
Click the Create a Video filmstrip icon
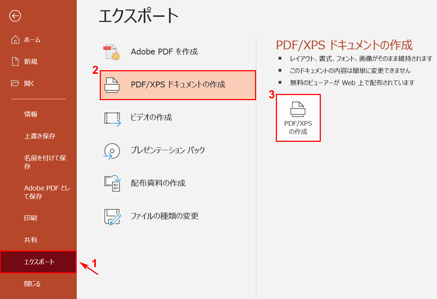pos(113,119)
